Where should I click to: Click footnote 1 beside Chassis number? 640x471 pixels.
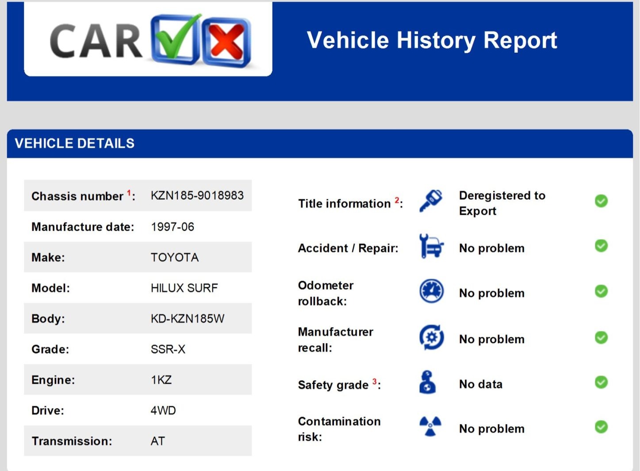pos(129,193)
